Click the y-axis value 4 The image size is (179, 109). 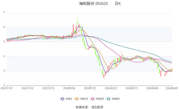click(4, 56)
